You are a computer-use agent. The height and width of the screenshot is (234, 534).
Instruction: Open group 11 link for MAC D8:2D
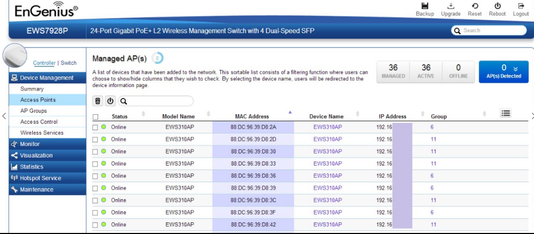433,139
